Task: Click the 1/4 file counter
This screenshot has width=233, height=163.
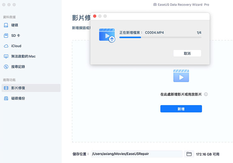Action: [x=199, y=32]
